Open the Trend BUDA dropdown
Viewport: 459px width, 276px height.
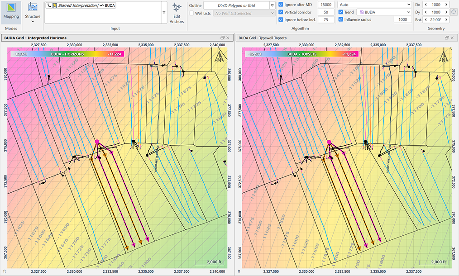[x=384, y=12]
